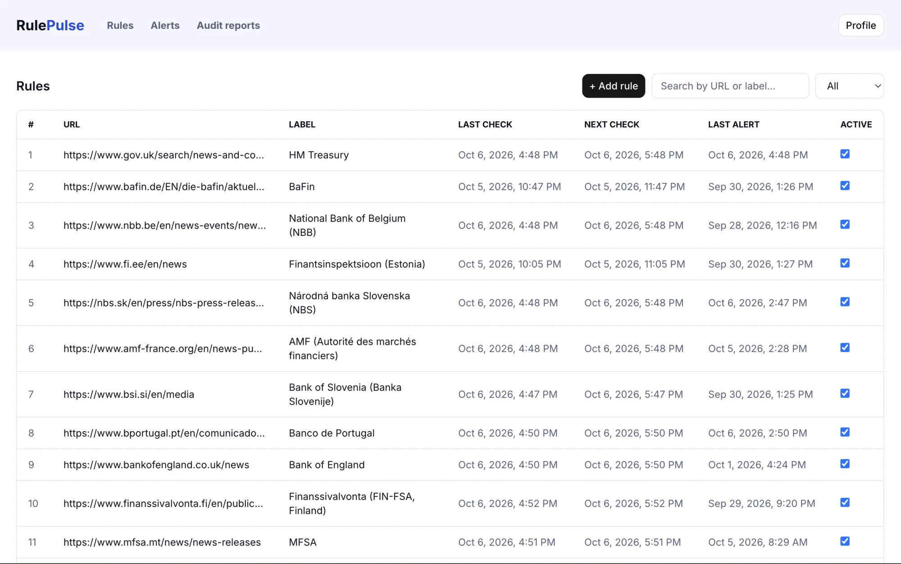Uncheck Active for Finanssivalvonta row
Screen dimensions: 901x564
(845, 502)
